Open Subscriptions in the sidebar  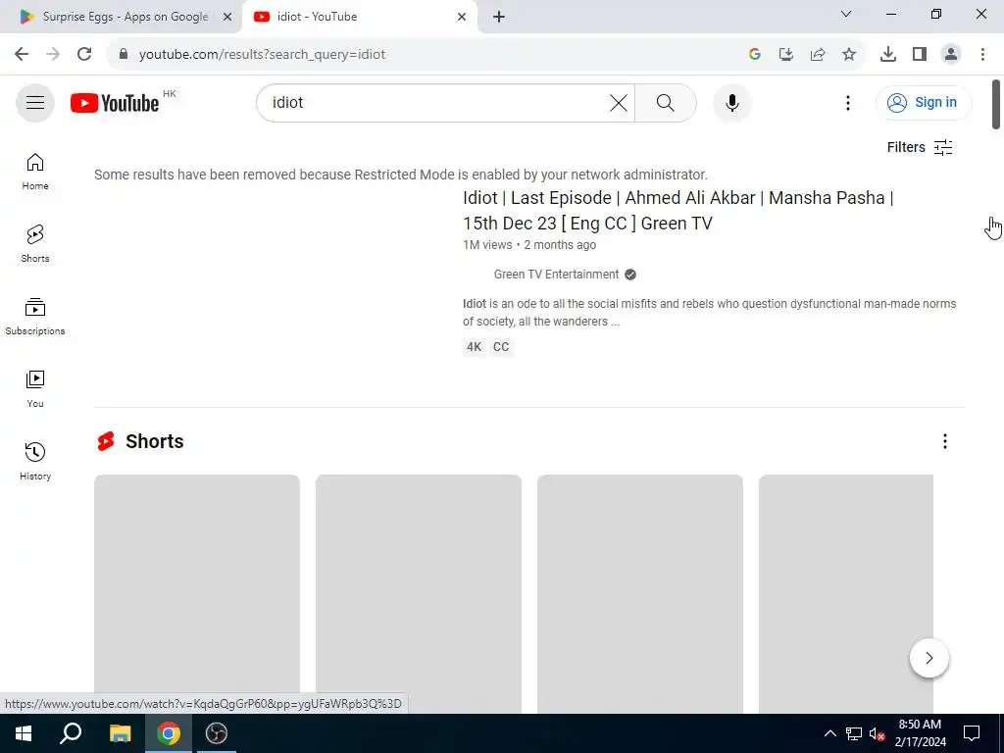(35, 317)
